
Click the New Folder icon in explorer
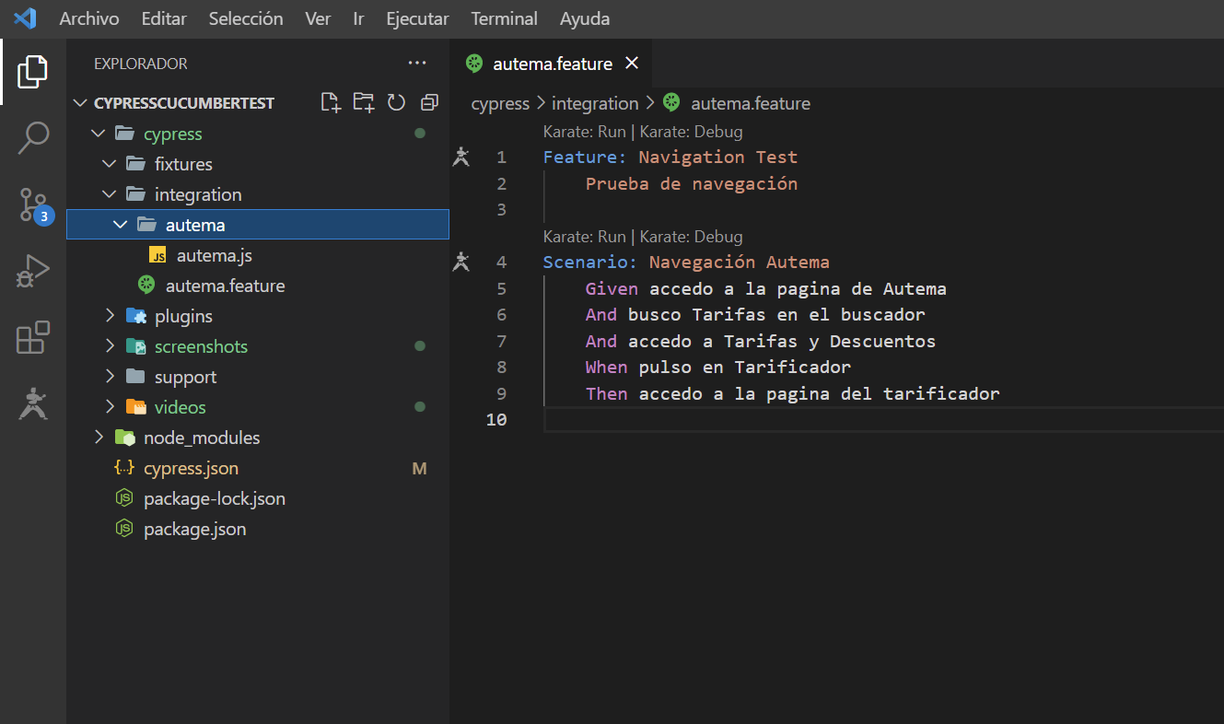tap(364, 102)
